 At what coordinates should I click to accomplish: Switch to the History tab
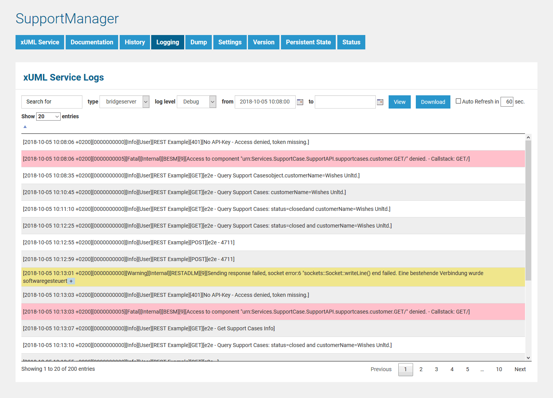tap(134, 42)
